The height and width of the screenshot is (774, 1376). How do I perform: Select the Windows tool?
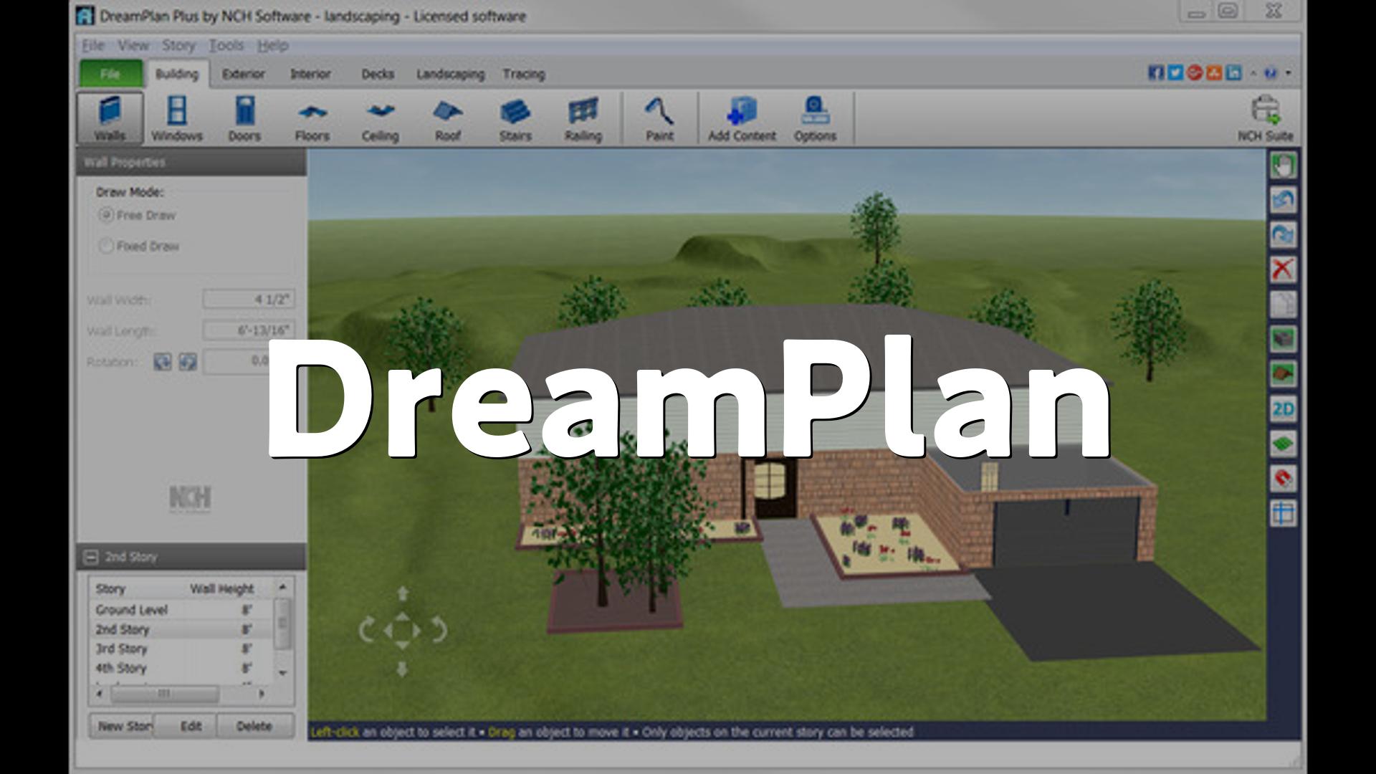coord(177,118)
